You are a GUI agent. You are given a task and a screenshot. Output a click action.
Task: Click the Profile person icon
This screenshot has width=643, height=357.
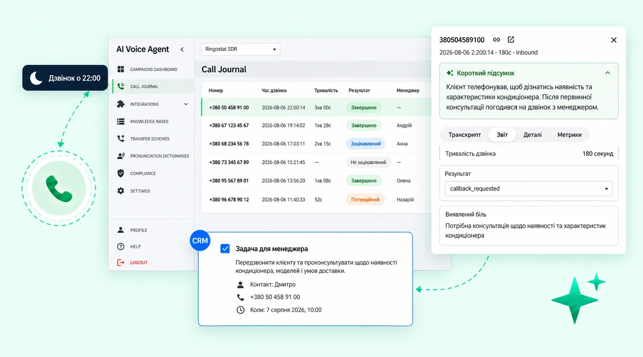(121, 230)
